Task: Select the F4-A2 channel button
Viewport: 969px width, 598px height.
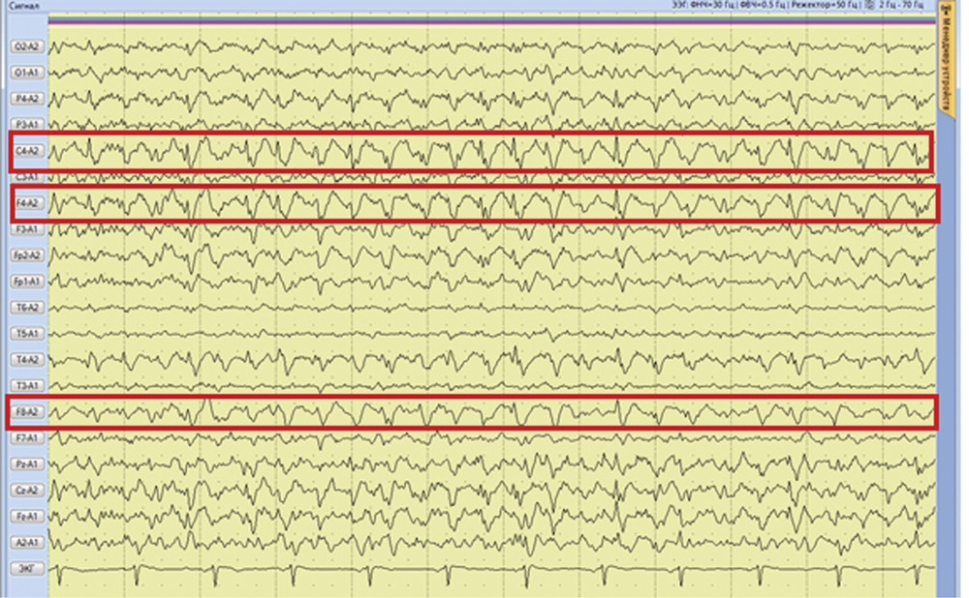Action: 25,203
